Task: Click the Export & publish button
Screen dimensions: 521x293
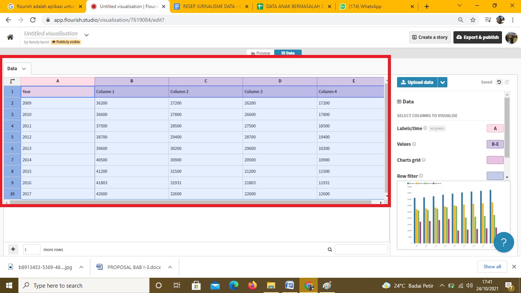Action: 478,37
